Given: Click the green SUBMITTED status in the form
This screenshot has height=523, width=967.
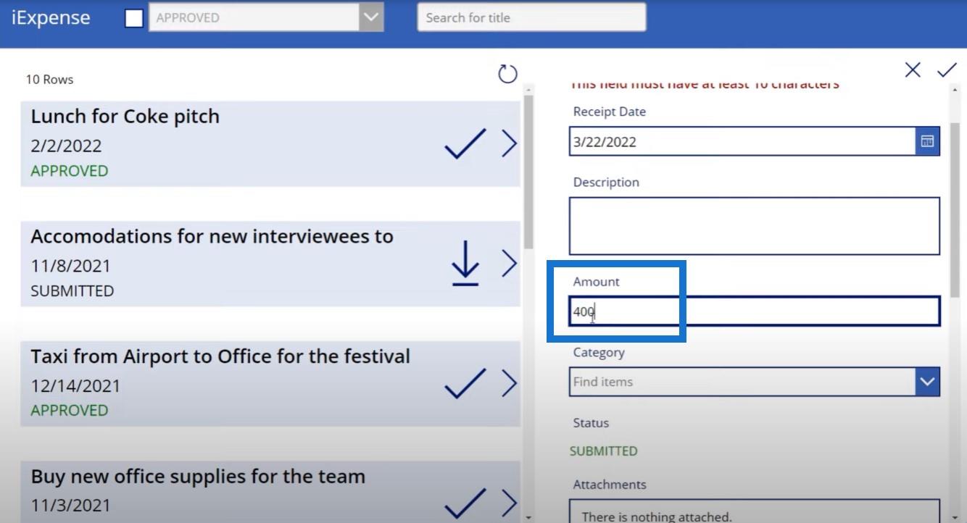Looking at the screenshot, I should pyautogui.click(x=603, y=451).
